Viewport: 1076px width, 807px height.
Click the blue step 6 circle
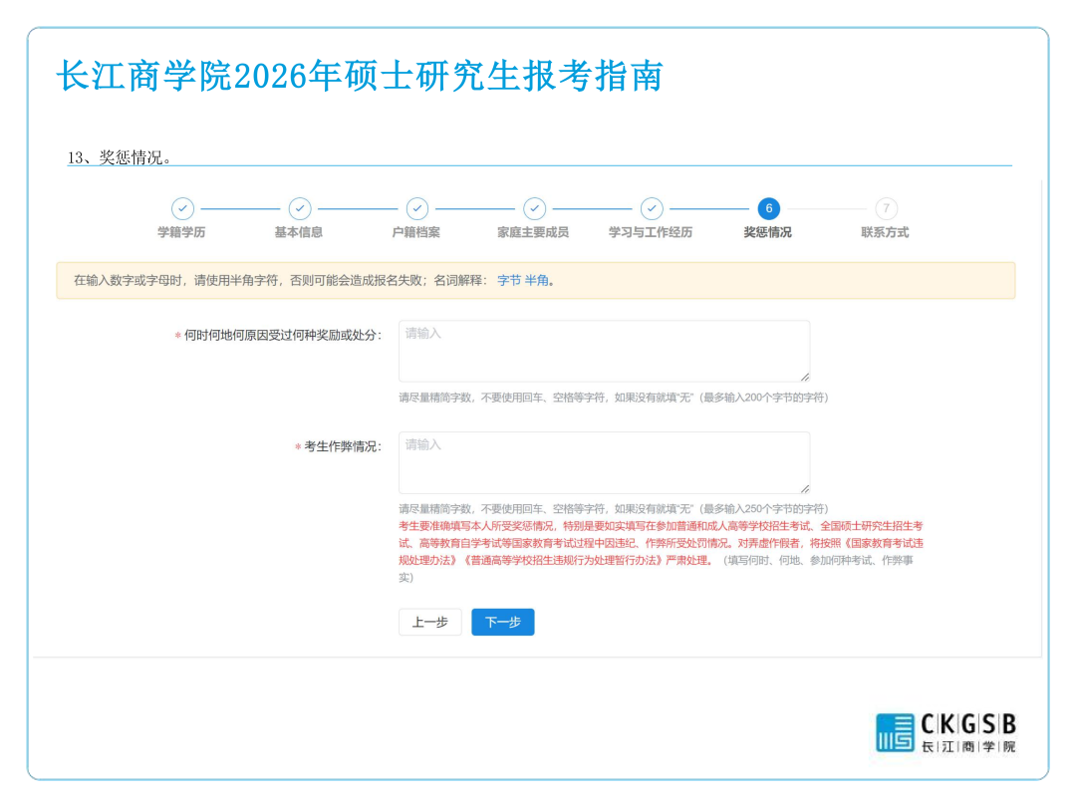tap(768, 209)
